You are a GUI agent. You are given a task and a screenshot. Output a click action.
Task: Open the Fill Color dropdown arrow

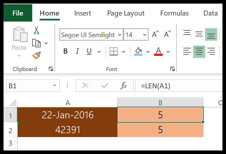[148, 52]
